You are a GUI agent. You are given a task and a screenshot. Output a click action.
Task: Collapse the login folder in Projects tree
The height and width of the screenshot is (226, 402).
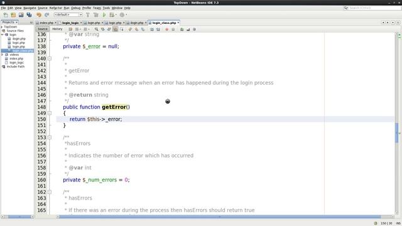click(x=3, y=35)
